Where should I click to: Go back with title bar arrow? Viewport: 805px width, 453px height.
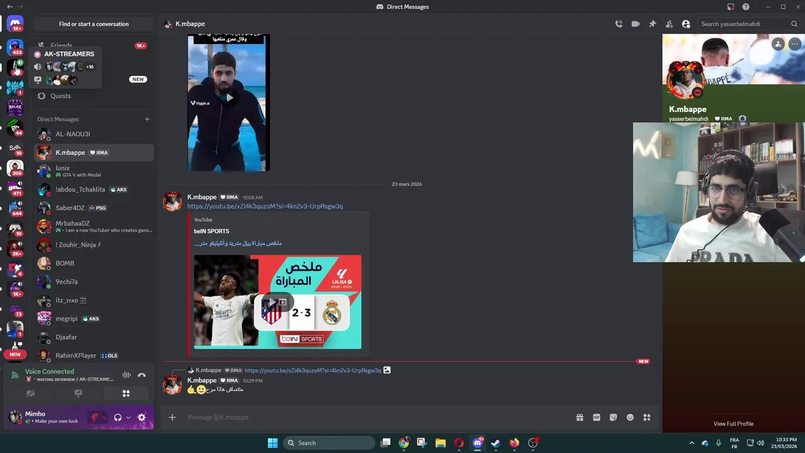pos(9,7)
